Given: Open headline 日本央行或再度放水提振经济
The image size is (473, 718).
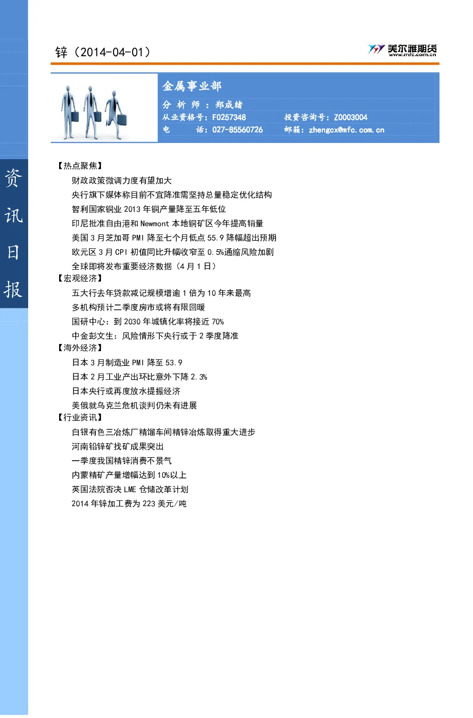Looking at the screenshot, I should (126, 391).
